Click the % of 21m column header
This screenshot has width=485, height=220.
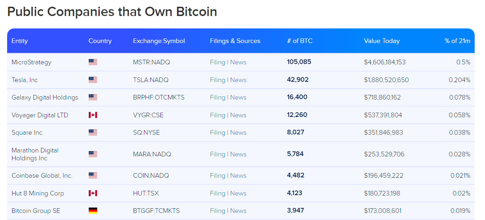[457, 41]
